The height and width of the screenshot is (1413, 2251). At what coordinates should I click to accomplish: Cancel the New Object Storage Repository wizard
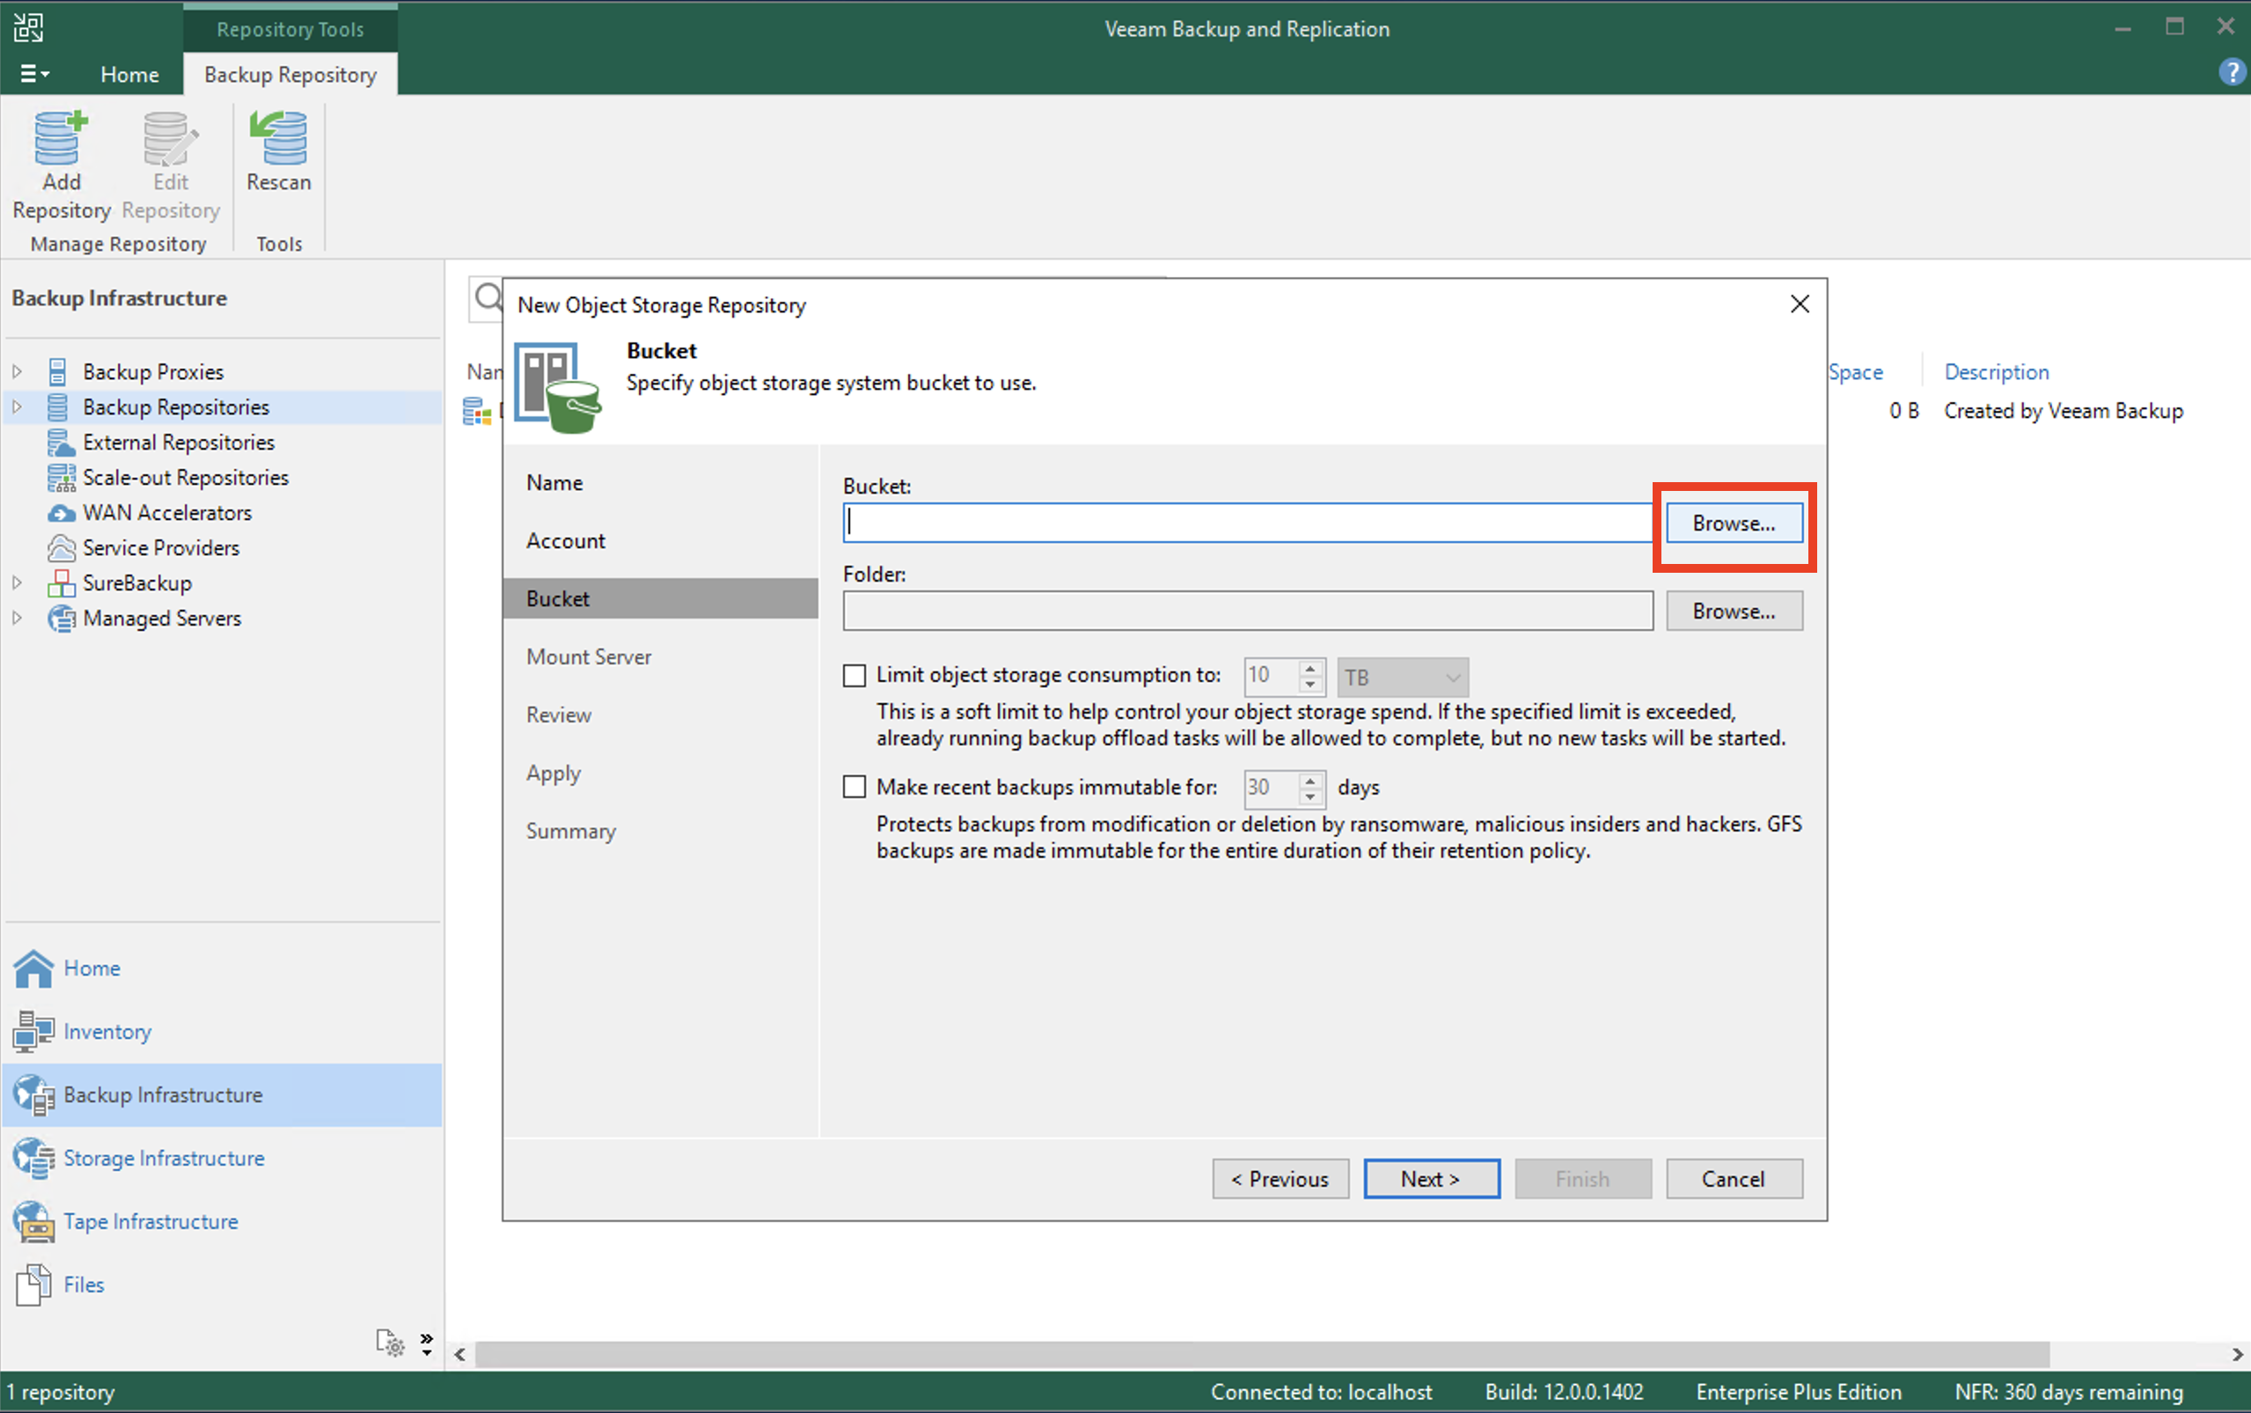coord(1734,1179)
